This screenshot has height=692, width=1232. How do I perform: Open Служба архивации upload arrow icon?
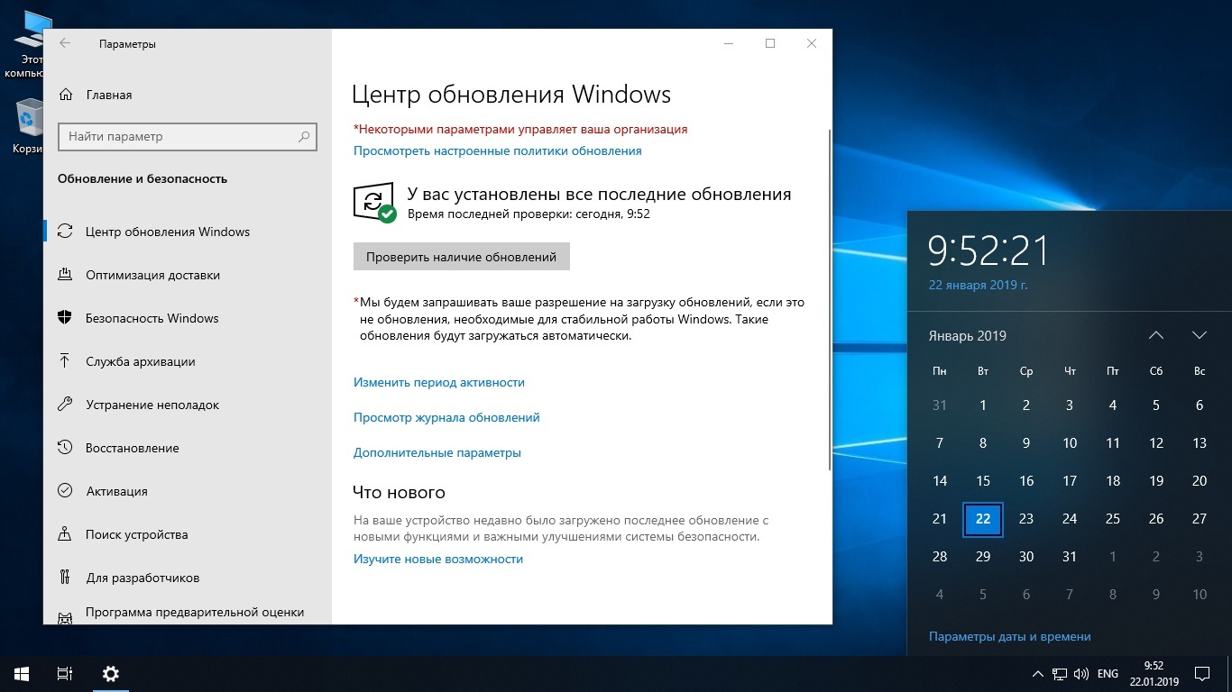point(65,361)
